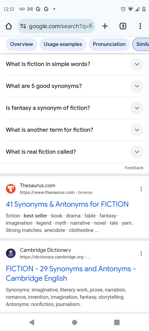Open options menu for Cambridge Dictionary result
Image resolution: width=149 pixels, height=331 pixels.
(x=141, y=254)
